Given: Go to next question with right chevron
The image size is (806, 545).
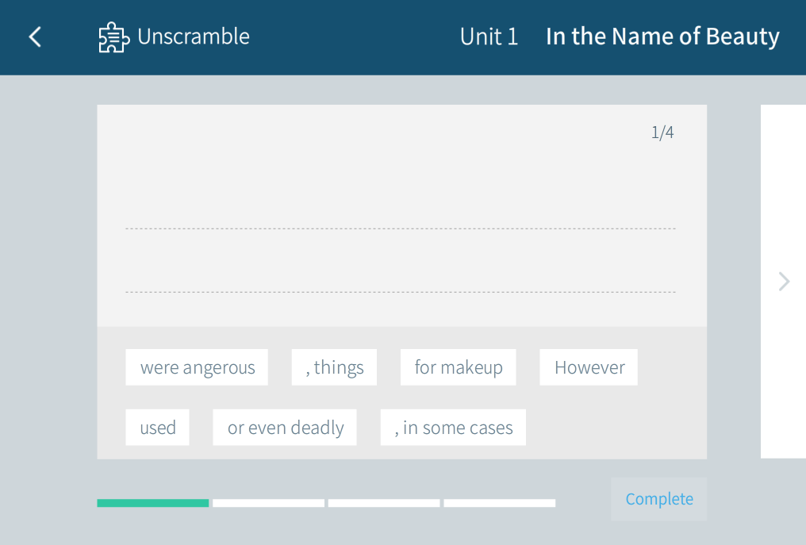Looking at the screenshot, I should (x=784, y=282).
